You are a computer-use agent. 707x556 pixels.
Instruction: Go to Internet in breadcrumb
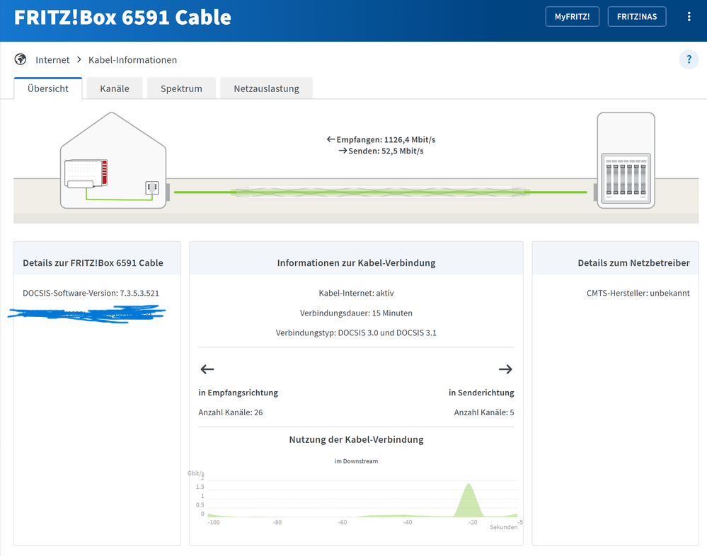tap(52, 60)
